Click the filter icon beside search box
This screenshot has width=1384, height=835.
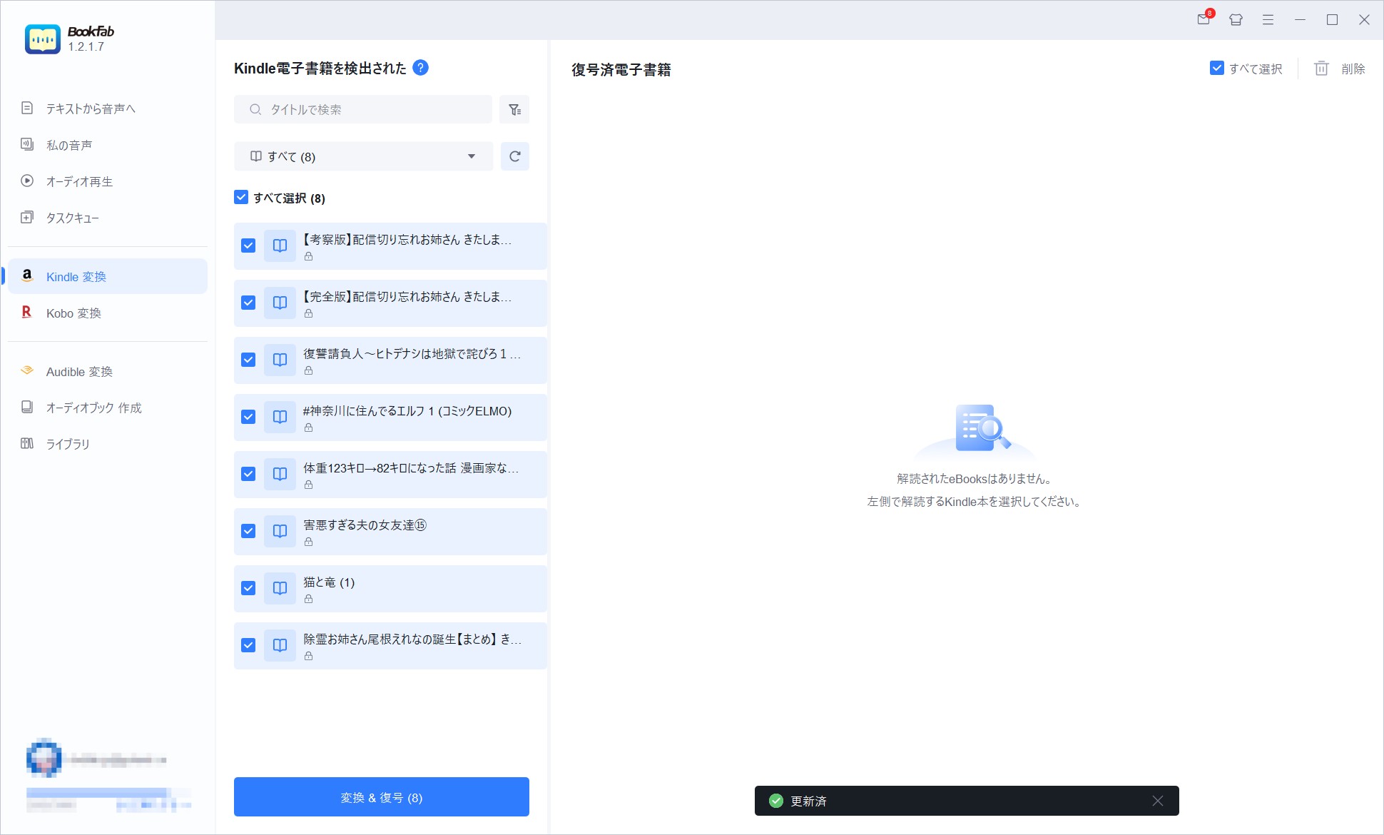514,109
